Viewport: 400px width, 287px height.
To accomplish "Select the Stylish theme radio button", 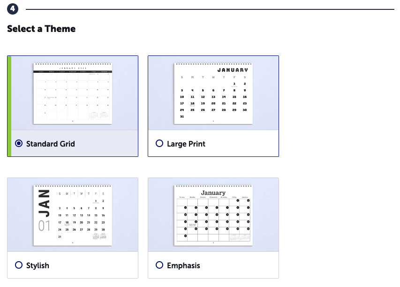I will (19, 265).
